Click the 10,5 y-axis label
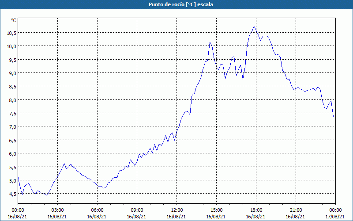The image size is (353, 221). tap(11, 33)
